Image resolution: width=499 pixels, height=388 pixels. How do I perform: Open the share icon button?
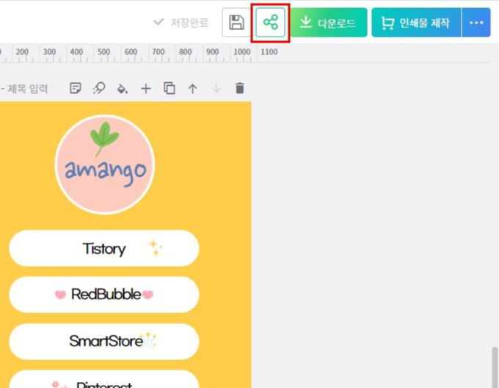pyautogui.click(x=271, y=22)
